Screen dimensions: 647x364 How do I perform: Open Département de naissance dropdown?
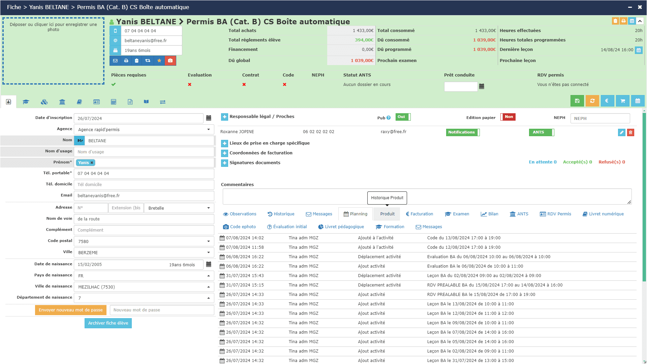point(144,298)
